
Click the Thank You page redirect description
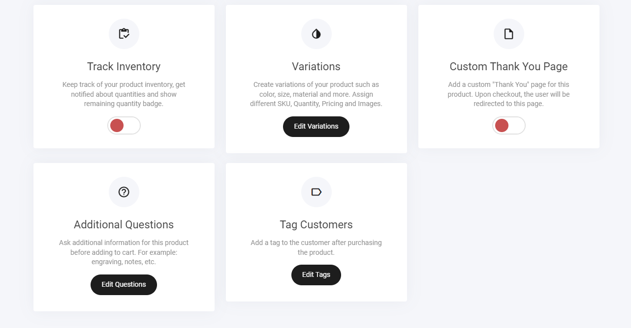(508, 94)
